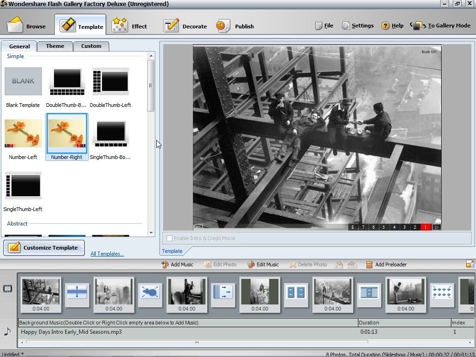
Task: Open the Custom tab
Action: coord(91,46)
